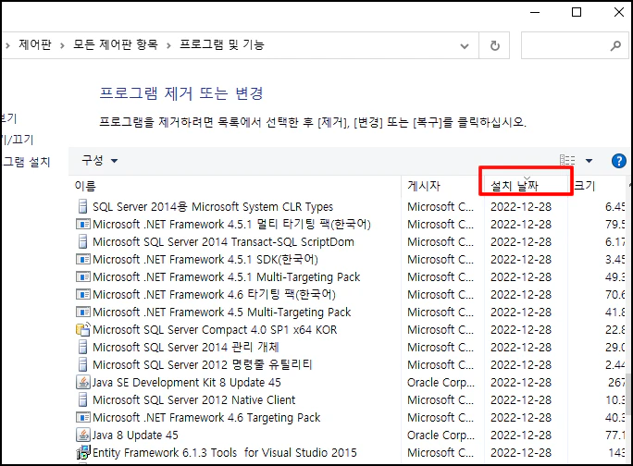Expand the view options dropdown arrow
This screenshot has width=633, height=466.
pyautogui.click(x=589, y=161)
